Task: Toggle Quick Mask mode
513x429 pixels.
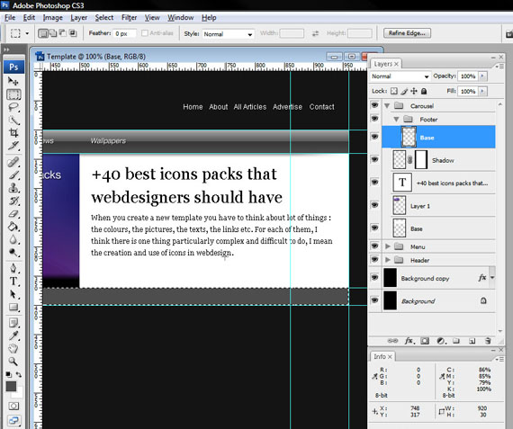Action: (13, 407)
